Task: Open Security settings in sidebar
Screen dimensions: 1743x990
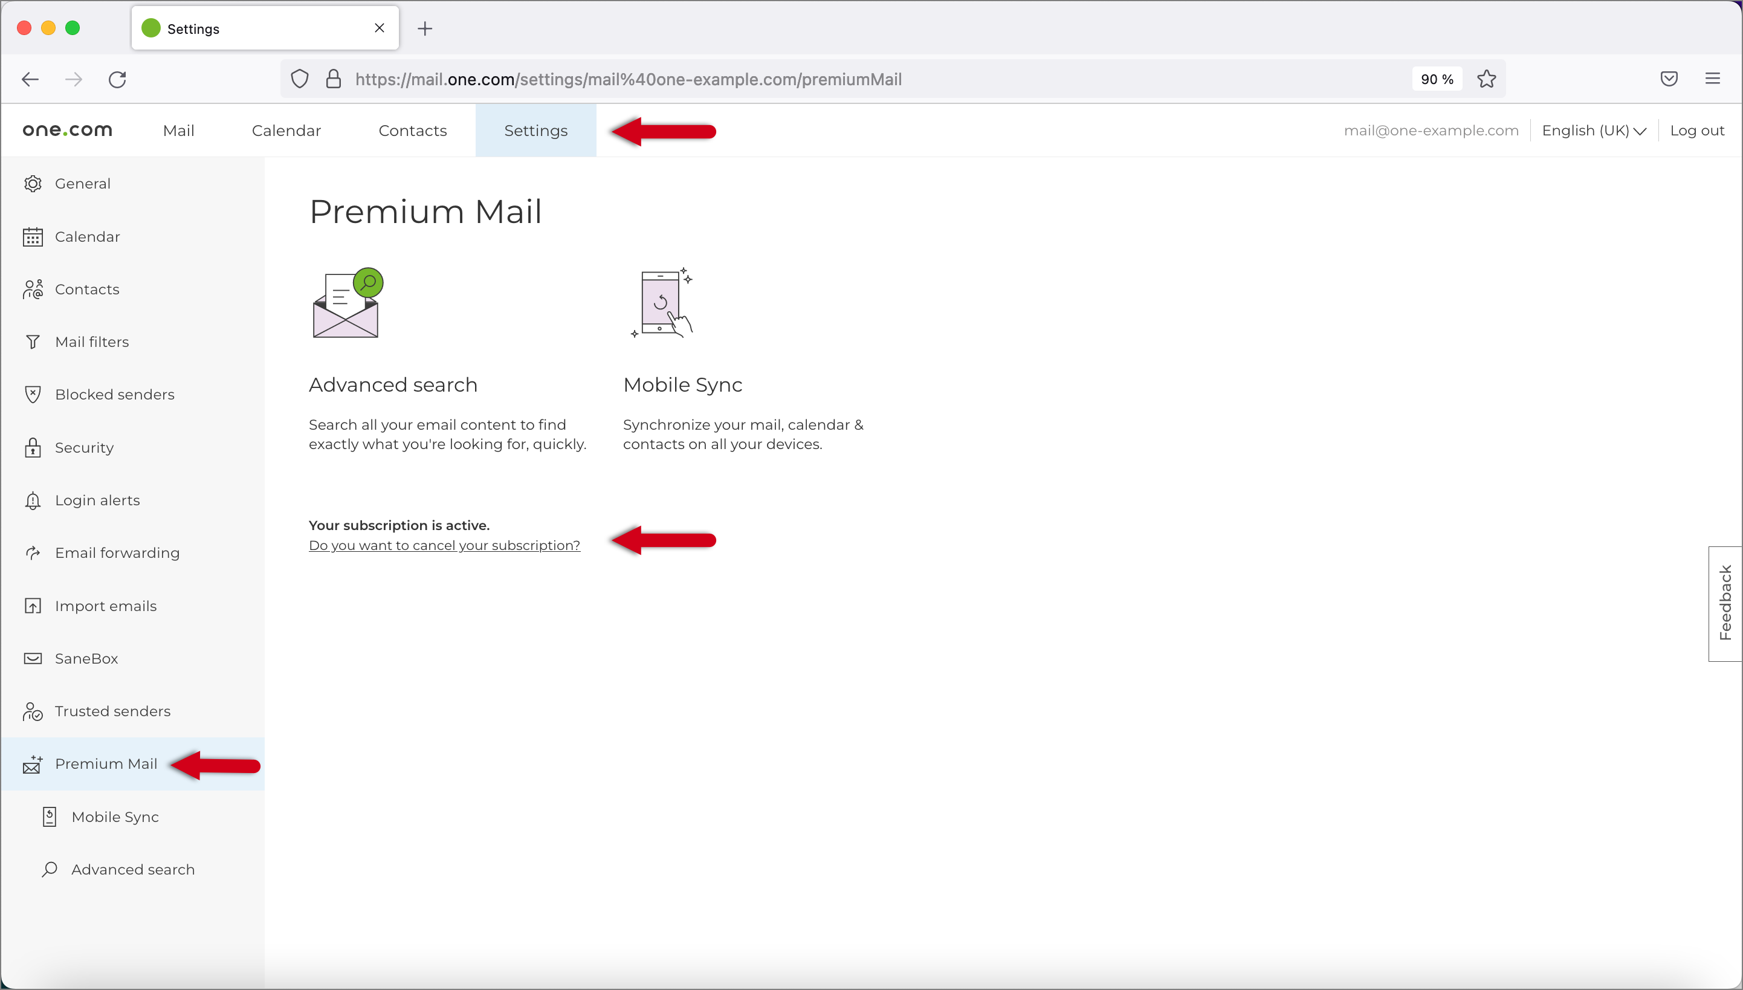Action: point(132,447)
